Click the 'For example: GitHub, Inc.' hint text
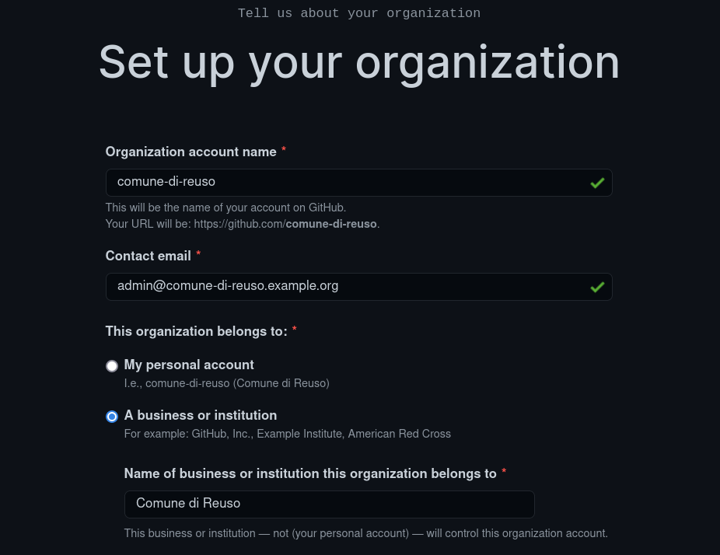The width and height of the screenshot is (720, 555). pos(288,434)
